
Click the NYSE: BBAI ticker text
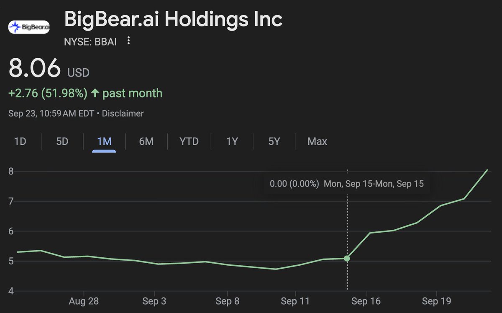pos(90,41)
